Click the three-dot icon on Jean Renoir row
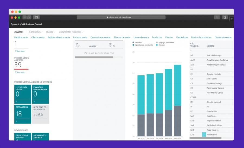244x148 pixels. pyautogui.click(x=204, y=135)
